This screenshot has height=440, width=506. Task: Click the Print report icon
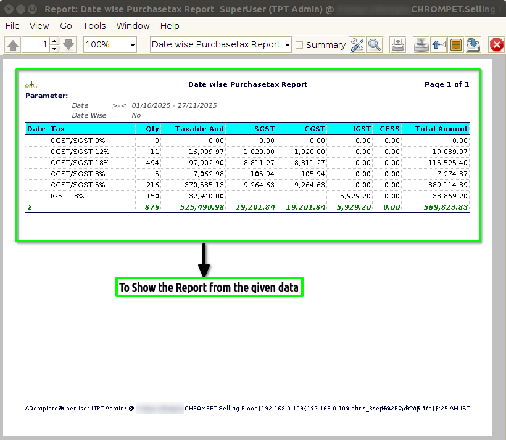pos(398,45)
